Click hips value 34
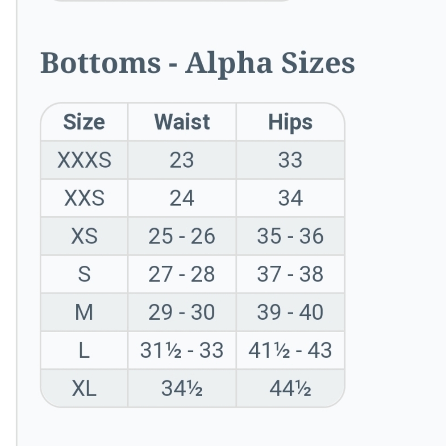446x446 pixels. click(x=291, y=198)
